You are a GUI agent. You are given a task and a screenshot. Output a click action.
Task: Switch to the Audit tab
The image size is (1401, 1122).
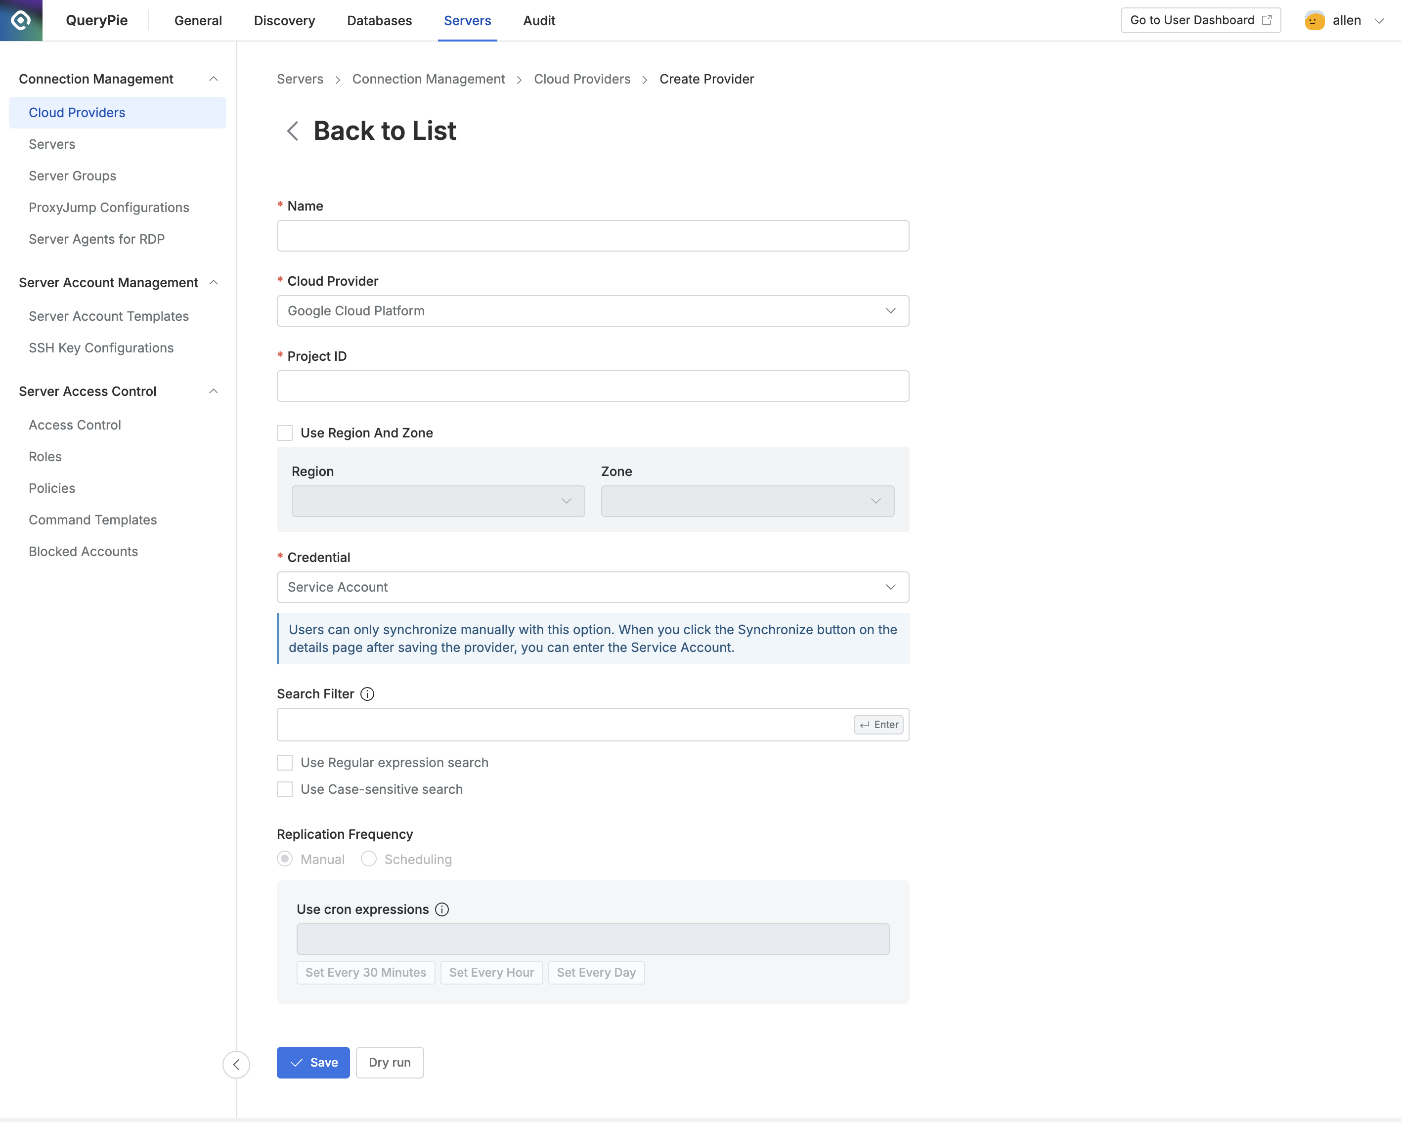[539, 21]
